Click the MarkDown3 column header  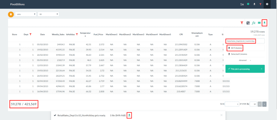pyautogui.click(x=138, y=34)
